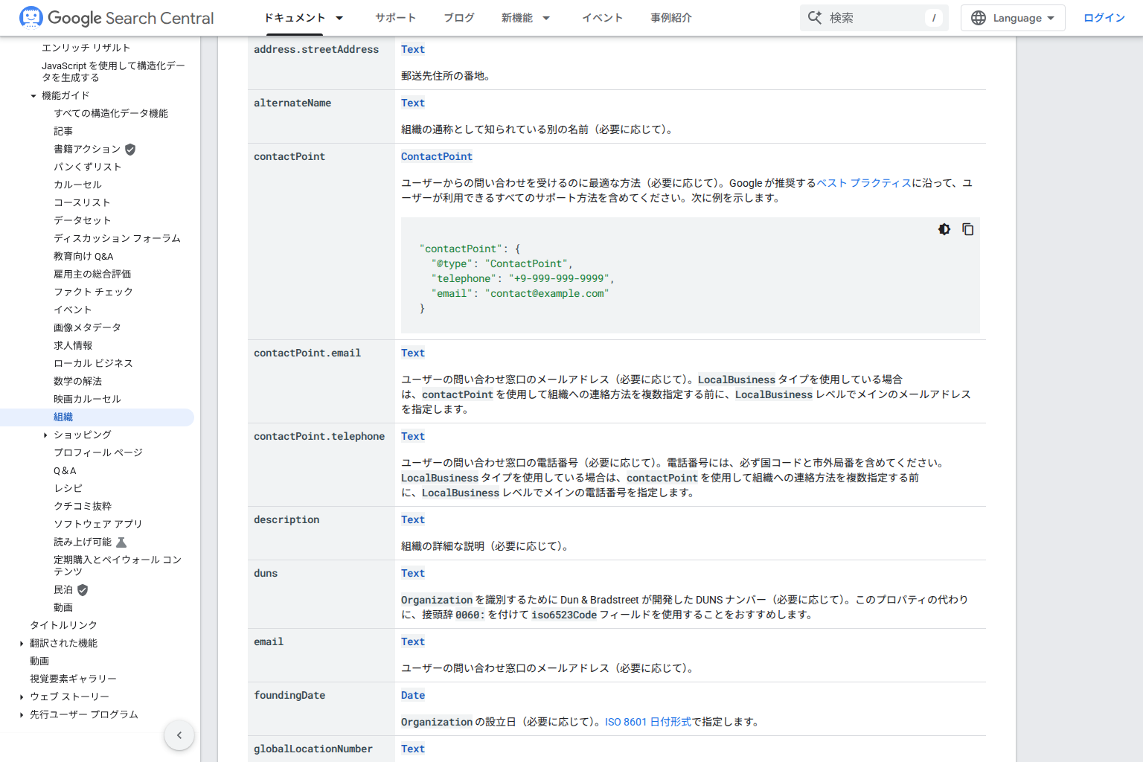Screen dimensions: 1143x762
Task: Click the globalLocationNumber property name
Action: pyautogui.click(x=313, y=749)
